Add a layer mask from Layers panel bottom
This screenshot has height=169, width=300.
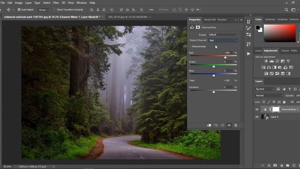(275, 165)
